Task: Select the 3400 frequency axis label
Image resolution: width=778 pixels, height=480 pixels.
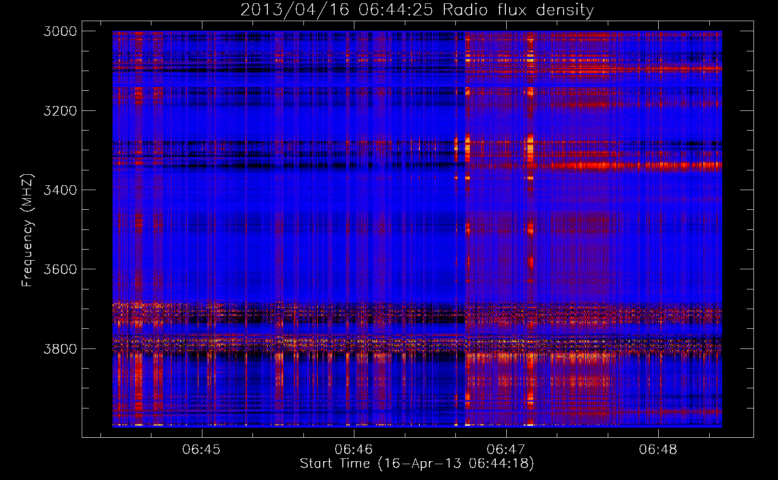Action: point(60,190)
